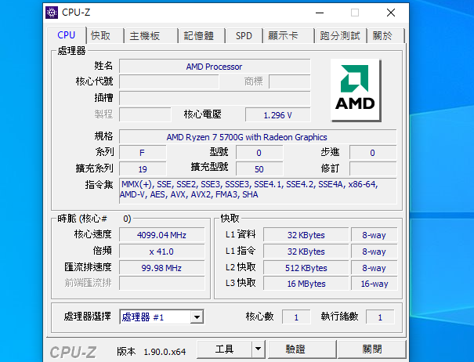Viewport: 474px width, 362px height.
Task: Click the 處理器 #1 combo box
Action: click(x=161, y=317)
